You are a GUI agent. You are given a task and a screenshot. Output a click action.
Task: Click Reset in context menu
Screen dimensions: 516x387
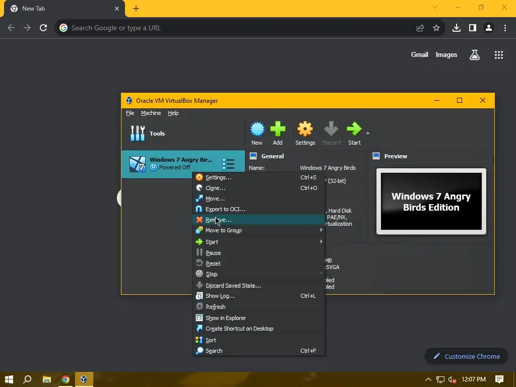pyautogui.click(x=259, y=263)
